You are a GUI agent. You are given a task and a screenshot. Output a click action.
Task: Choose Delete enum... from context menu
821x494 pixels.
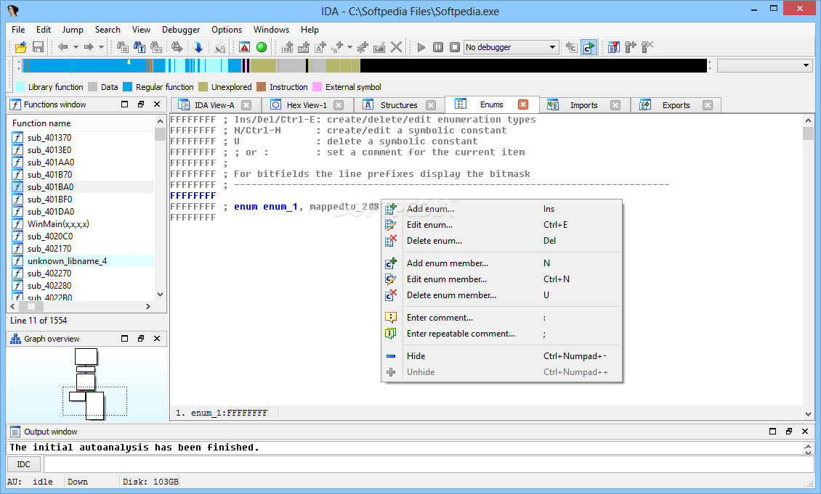point(501,241)
